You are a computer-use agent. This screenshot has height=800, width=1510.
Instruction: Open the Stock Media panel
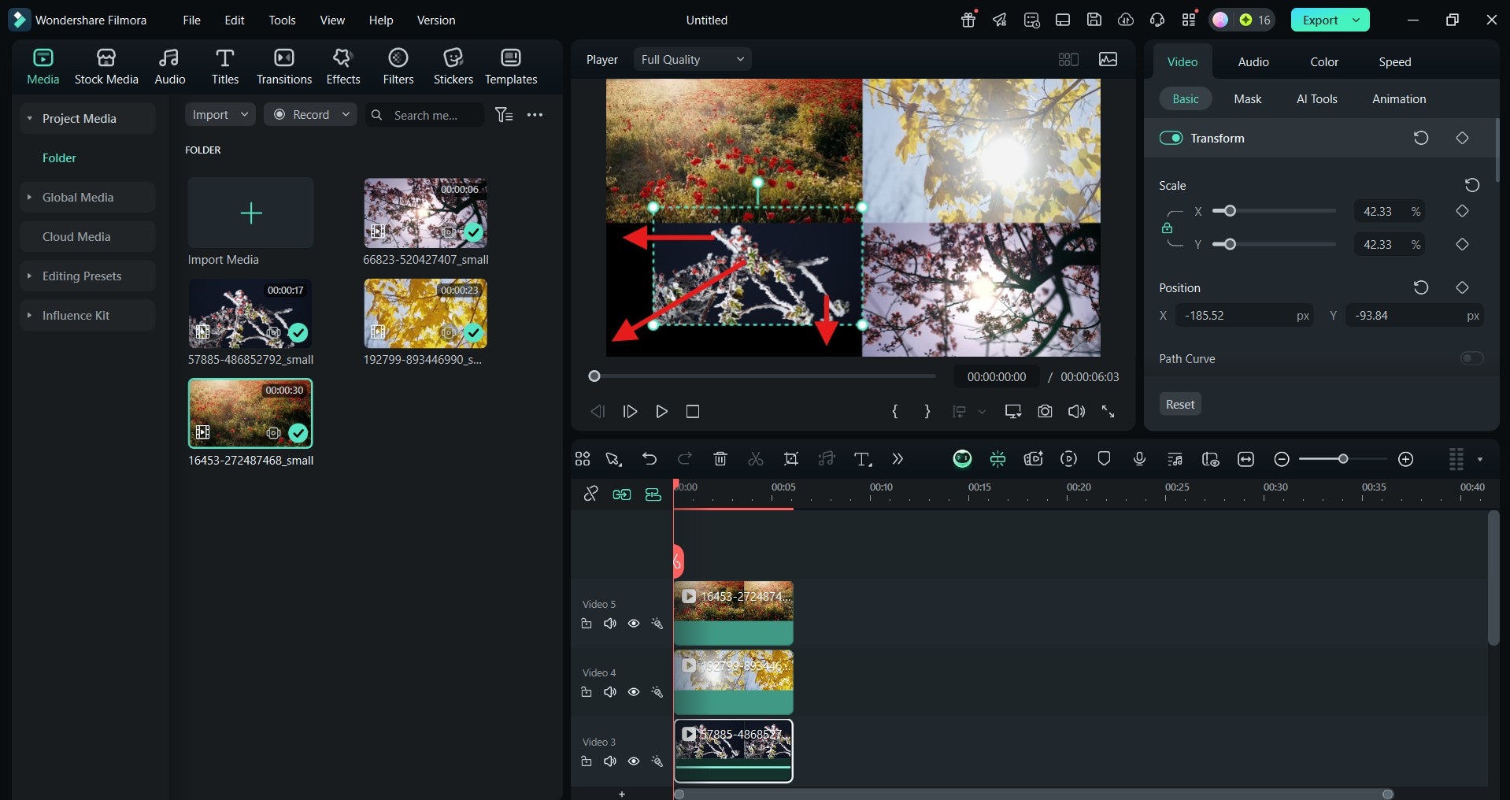pos(106,66)
